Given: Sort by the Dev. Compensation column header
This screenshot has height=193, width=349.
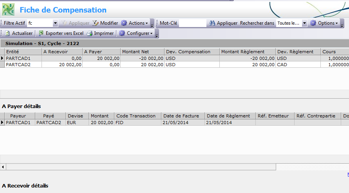Looking at the screenshot, I should coord(191,52).
